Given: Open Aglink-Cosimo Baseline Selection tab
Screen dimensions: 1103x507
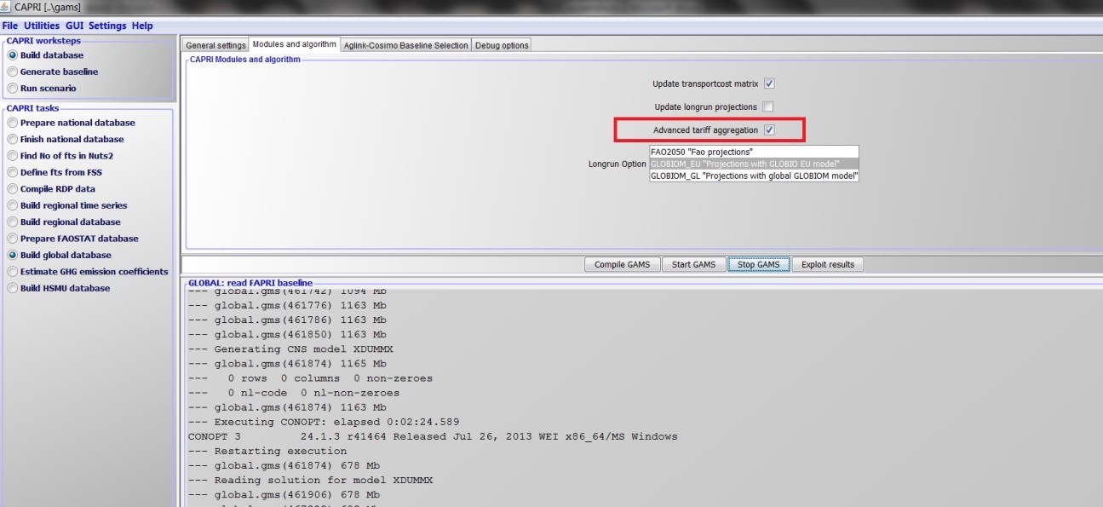Looking at the screenshot, I should click(x=405, y=45).
